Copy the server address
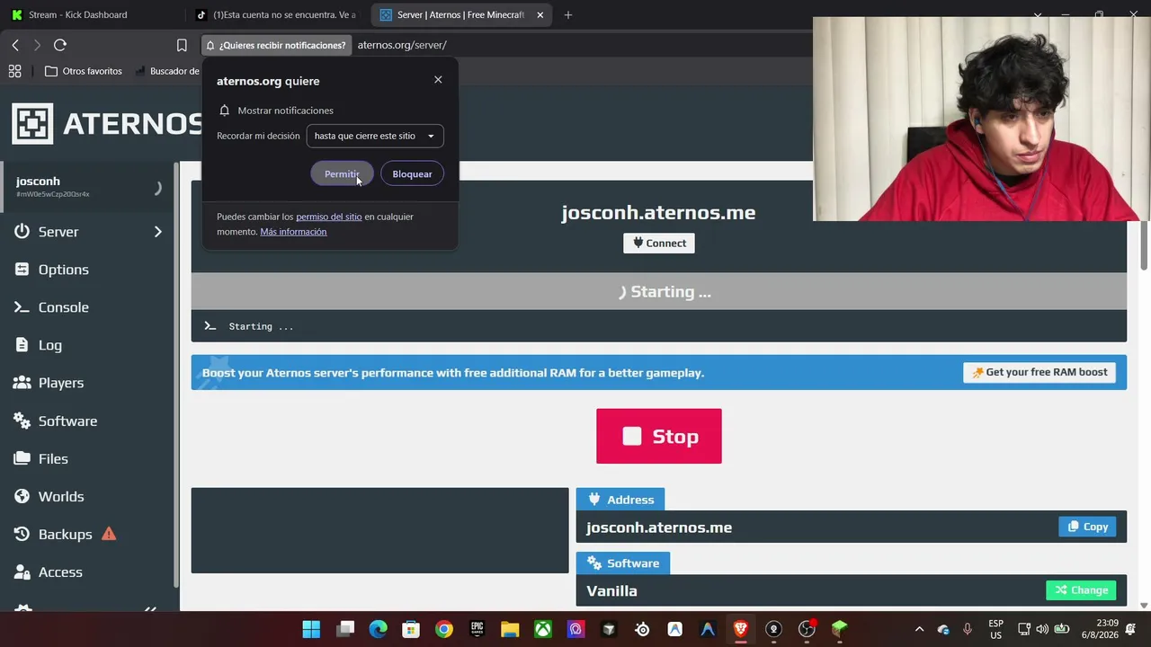 coord(1087,527)
